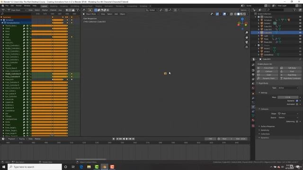Hide Armature object with eye icon
The height and width of the screenshot is (170, 303).
300,20
